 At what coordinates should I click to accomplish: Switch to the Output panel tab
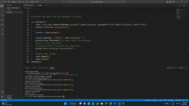point(34,68)
